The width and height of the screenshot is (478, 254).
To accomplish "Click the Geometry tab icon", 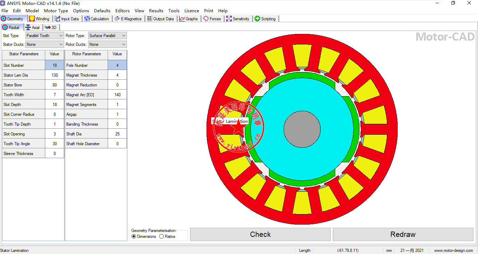I will click(x=4, y=19).
